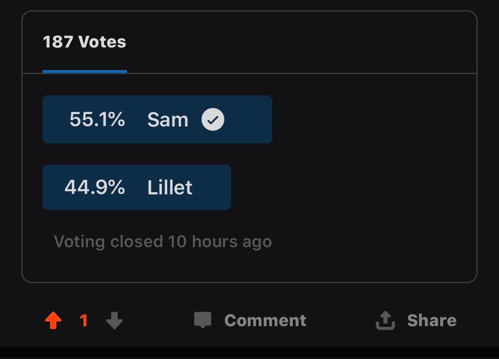Click the checkmark badge next to Sam
The image size is (499, 359).
click(213, 119)
